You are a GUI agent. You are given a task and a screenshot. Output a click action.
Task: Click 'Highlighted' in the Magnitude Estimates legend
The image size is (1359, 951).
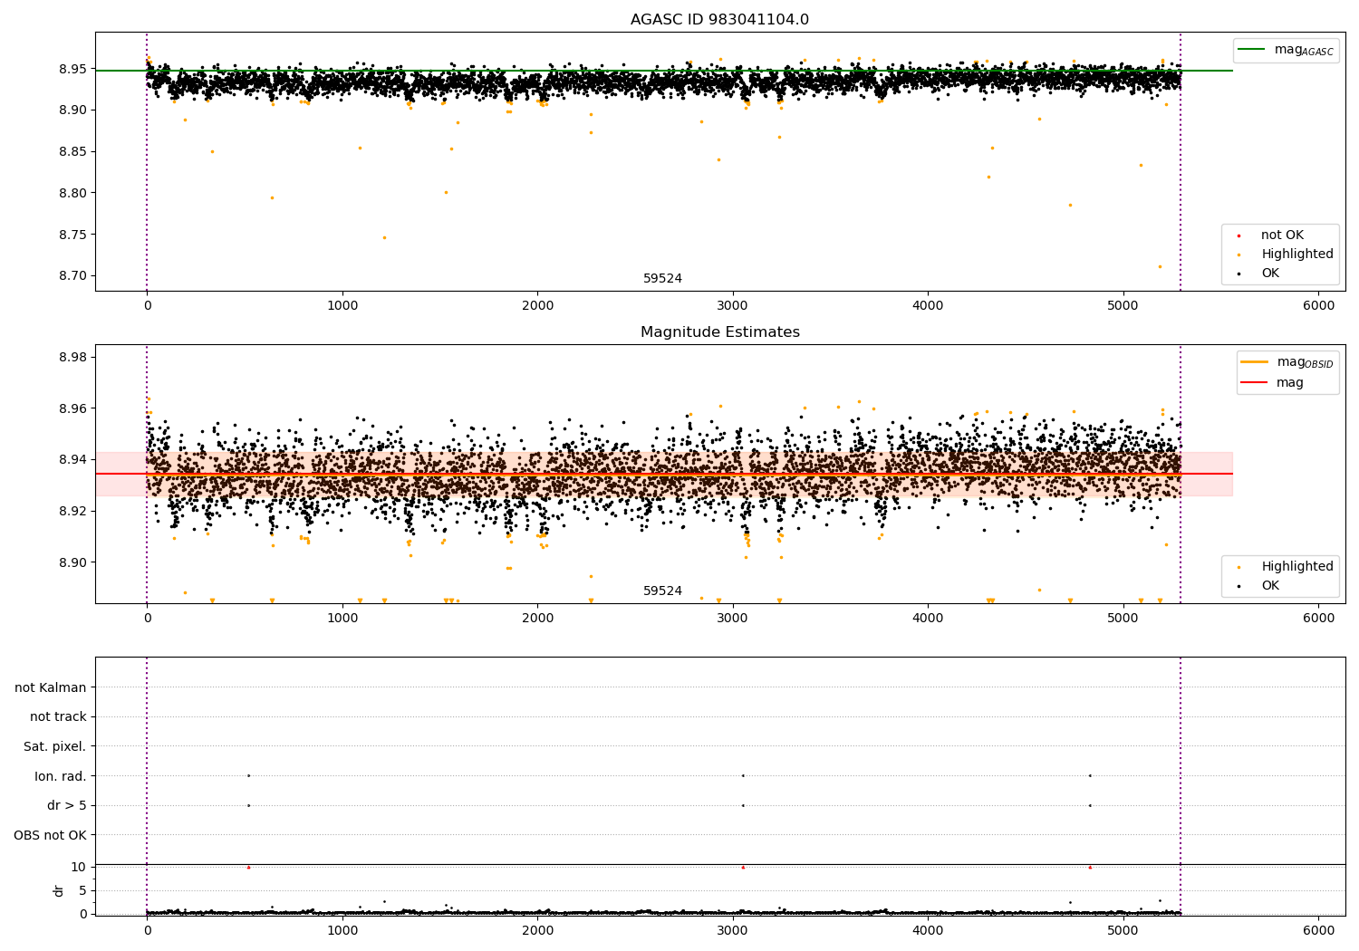tap(1297, 567)
